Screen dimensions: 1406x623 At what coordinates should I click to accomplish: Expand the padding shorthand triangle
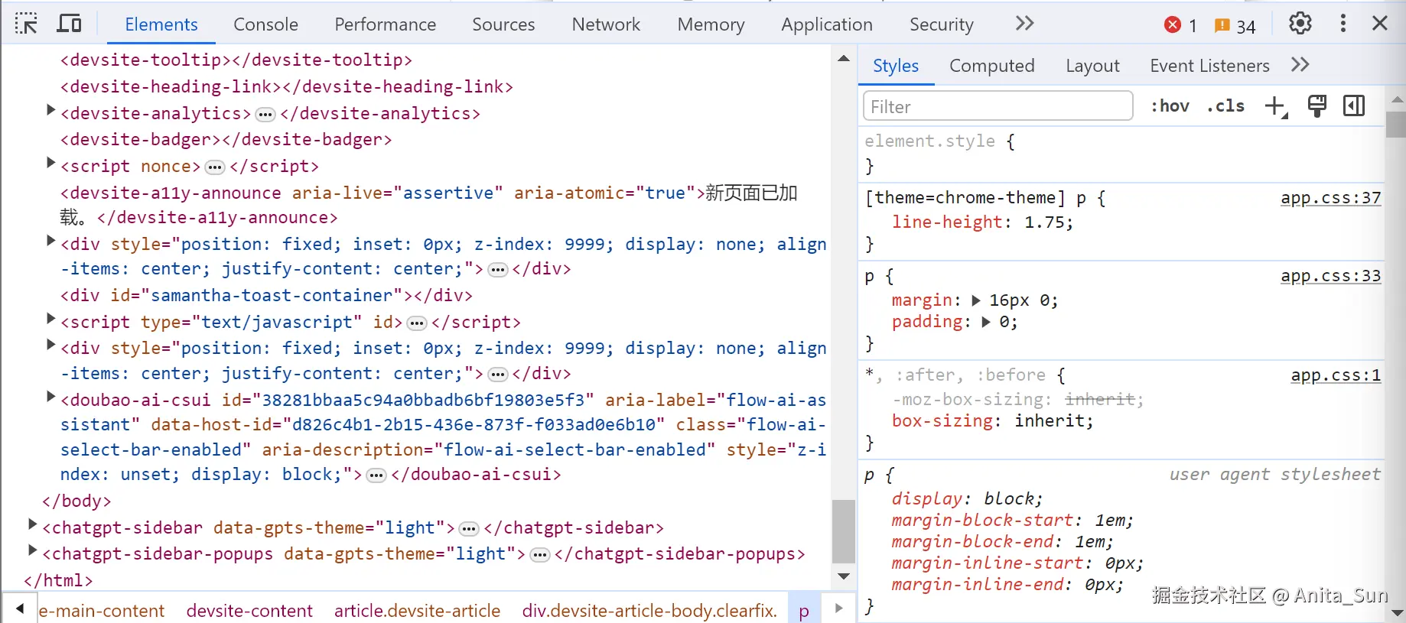(986, 322)
